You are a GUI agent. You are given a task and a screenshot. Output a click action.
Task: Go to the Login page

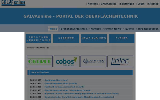(141, 4)
